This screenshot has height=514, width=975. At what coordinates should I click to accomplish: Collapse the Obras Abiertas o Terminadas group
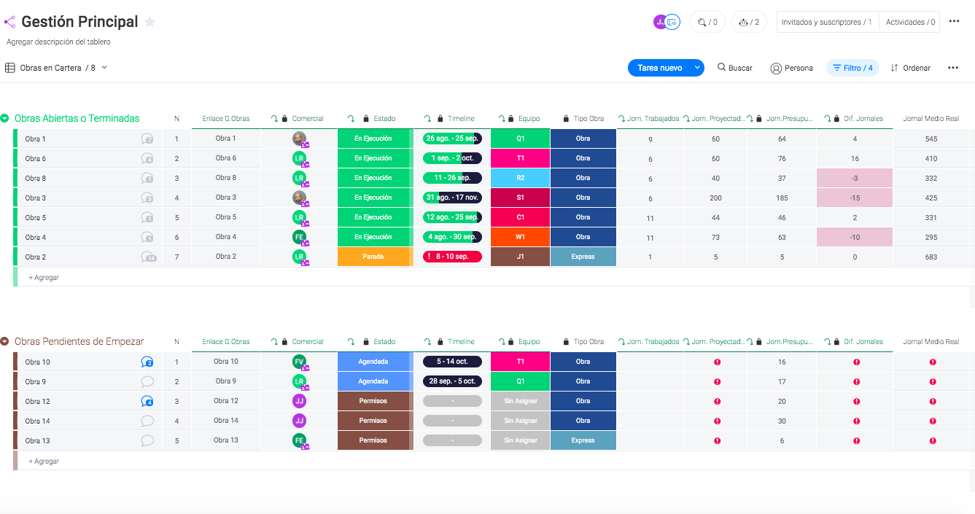click(x=5, y=118)
